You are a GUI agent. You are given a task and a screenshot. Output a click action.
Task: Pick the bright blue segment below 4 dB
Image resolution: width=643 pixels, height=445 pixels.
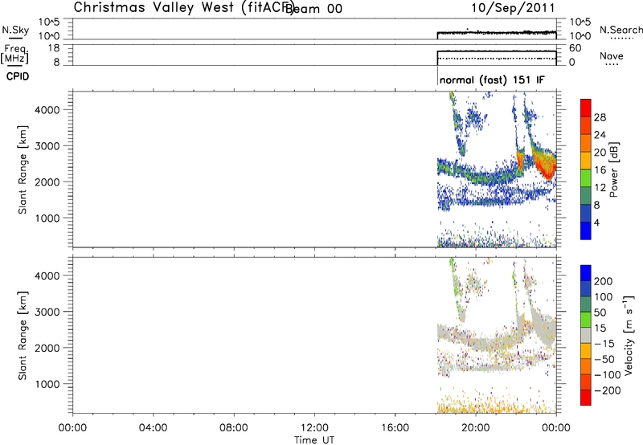click(586, 231)
